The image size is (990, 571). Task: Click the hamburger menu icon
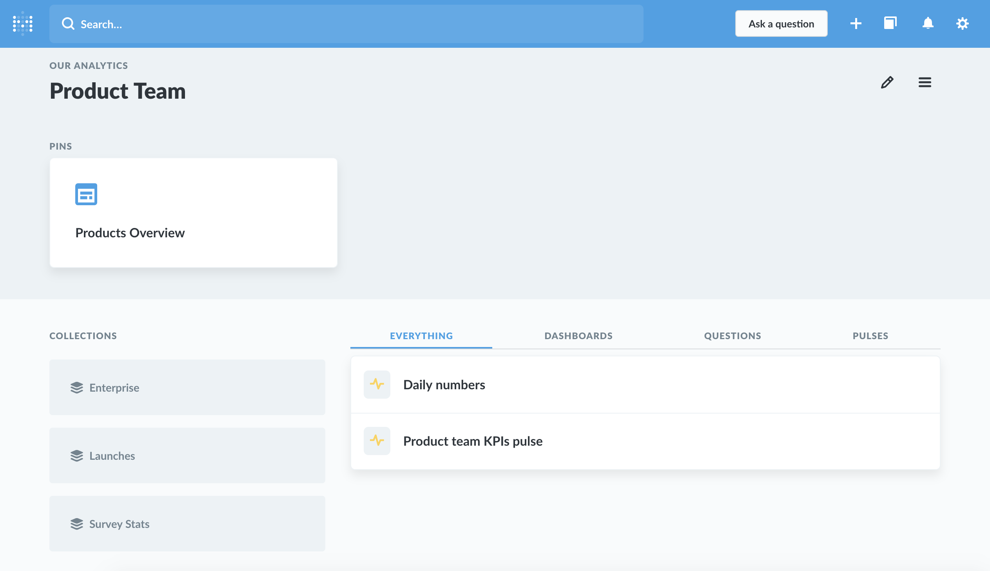925,82
